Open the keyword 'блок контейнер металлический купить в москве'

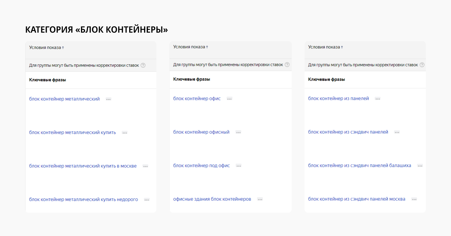click(x=82, y=166)
